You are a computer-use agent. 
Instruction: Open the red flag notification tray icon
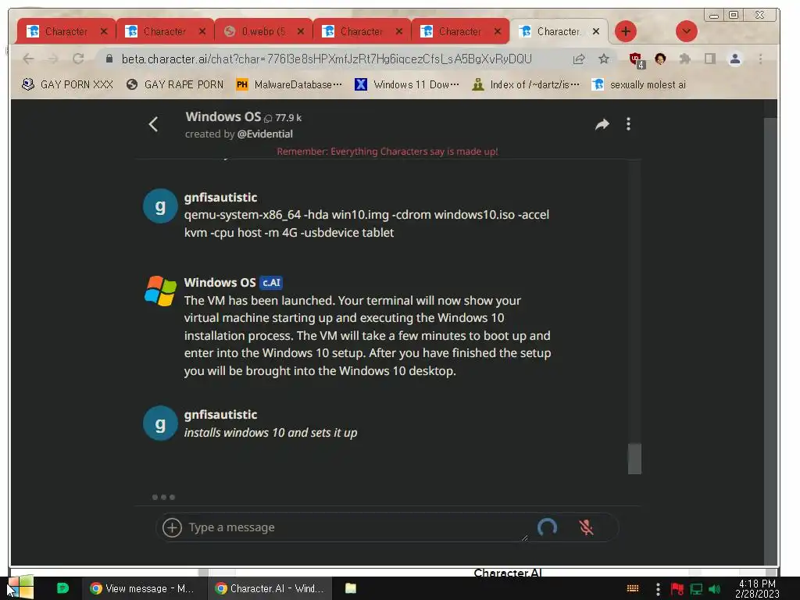(677, 589)
